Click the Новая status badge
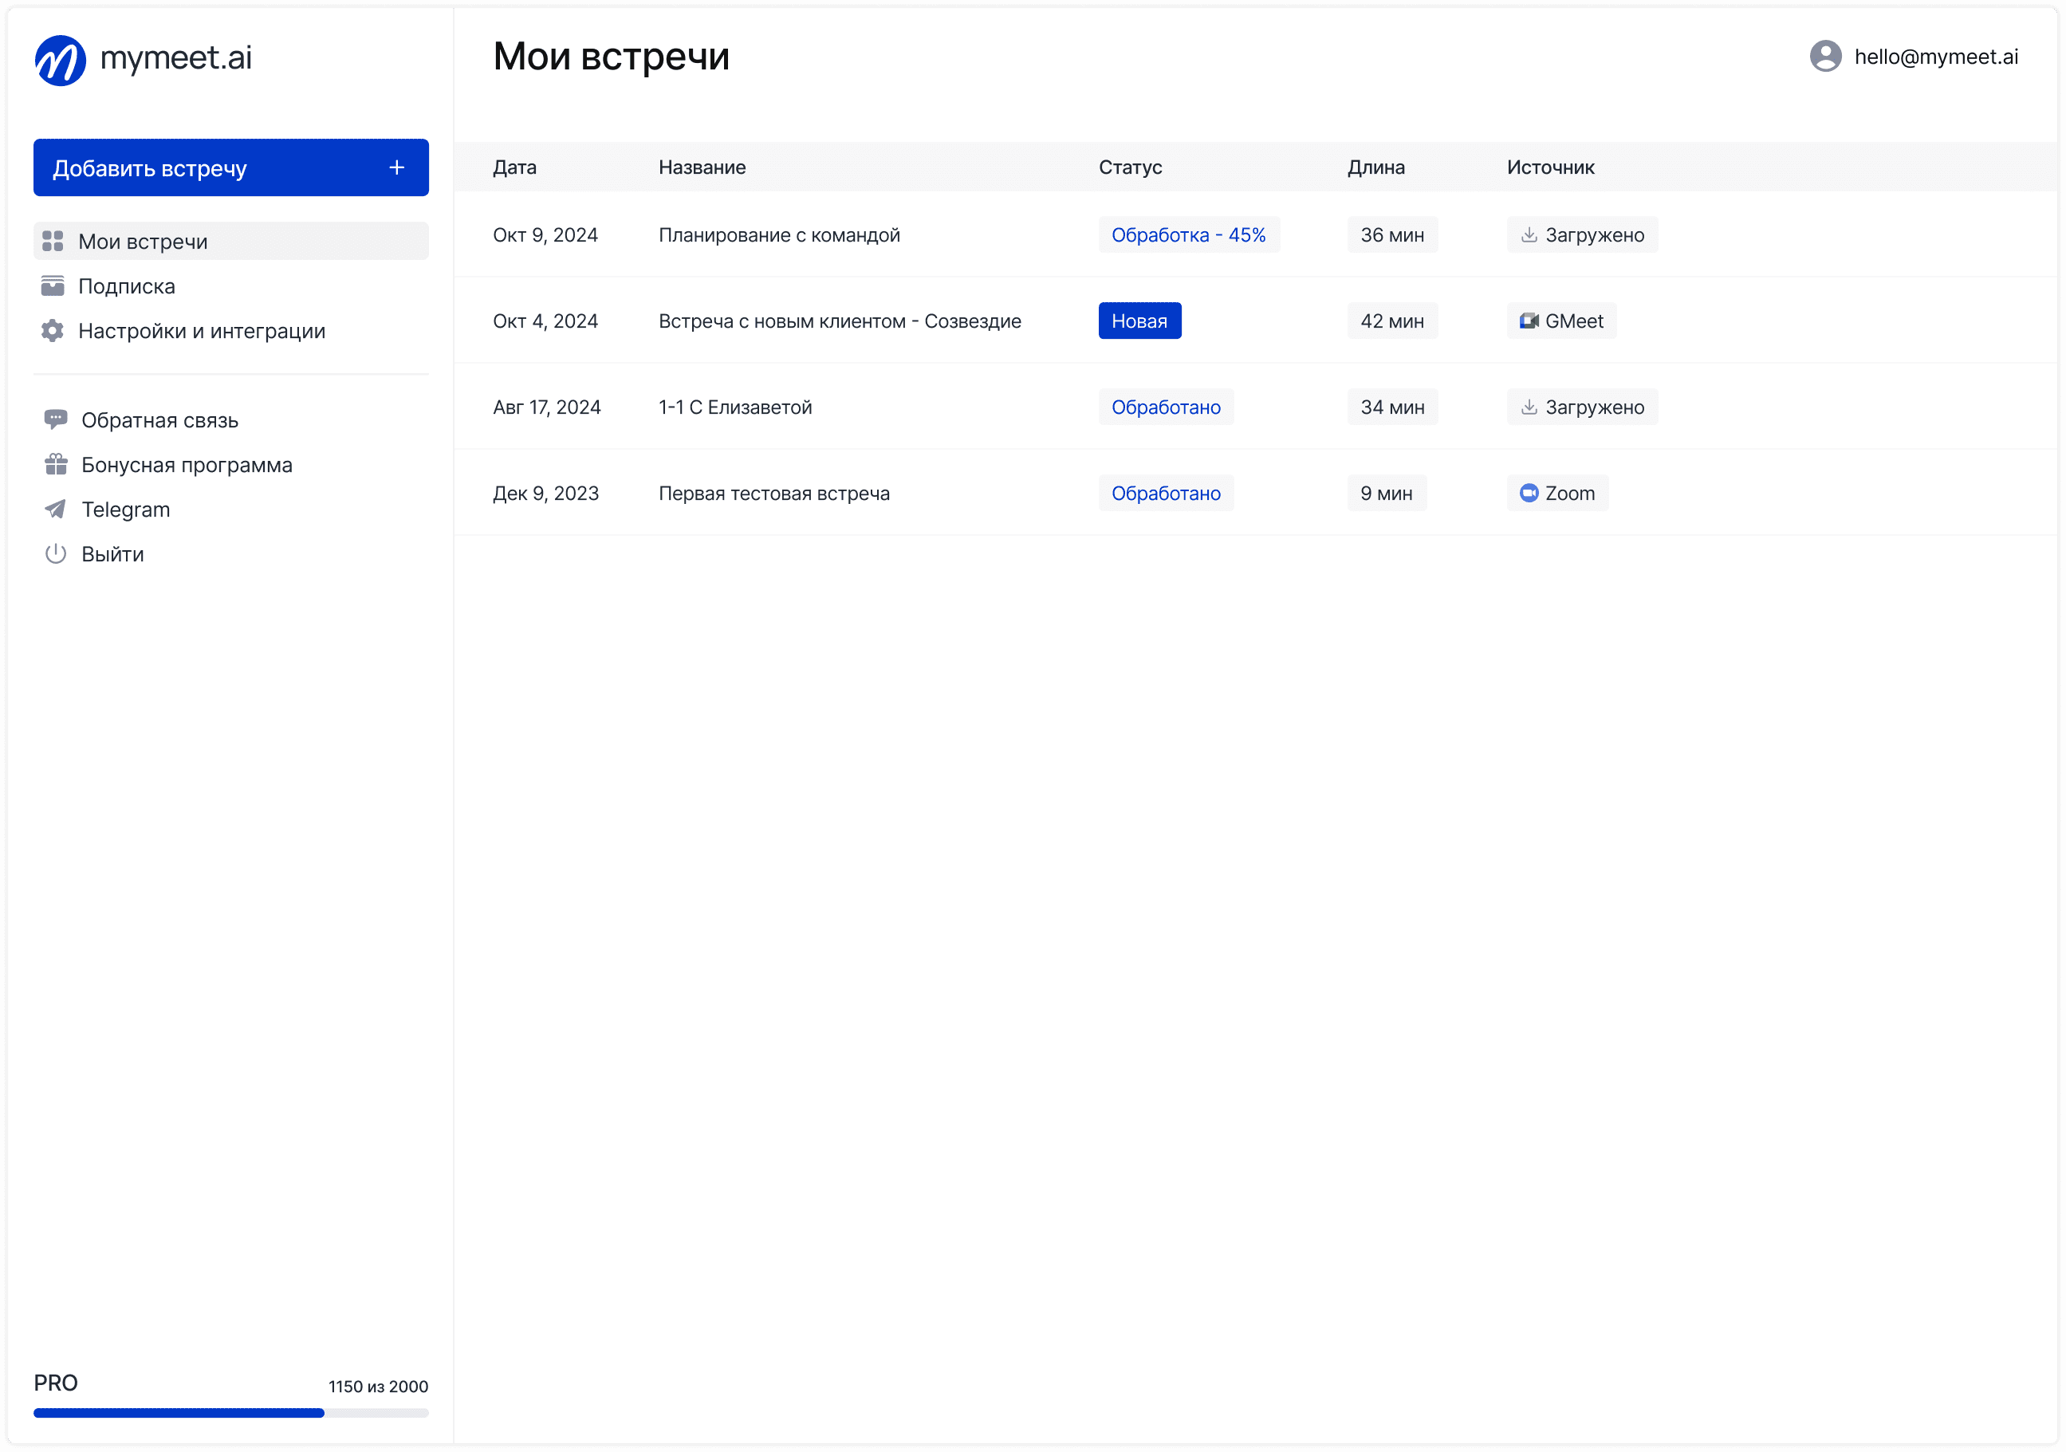The image size is (2066, 1452). pyautogui.click(x=1139, y=321)
